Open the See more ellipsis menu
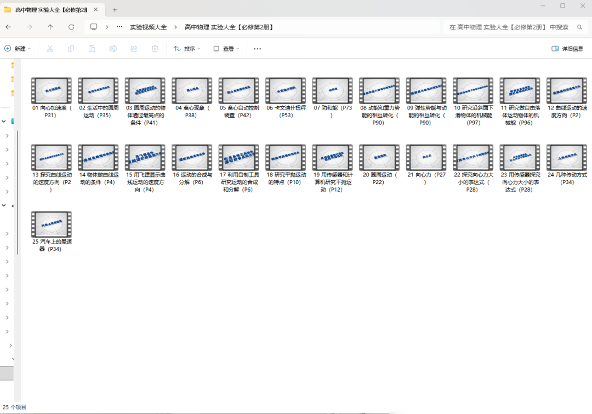This screenshot has width=592, height=414. coord(258,49)
